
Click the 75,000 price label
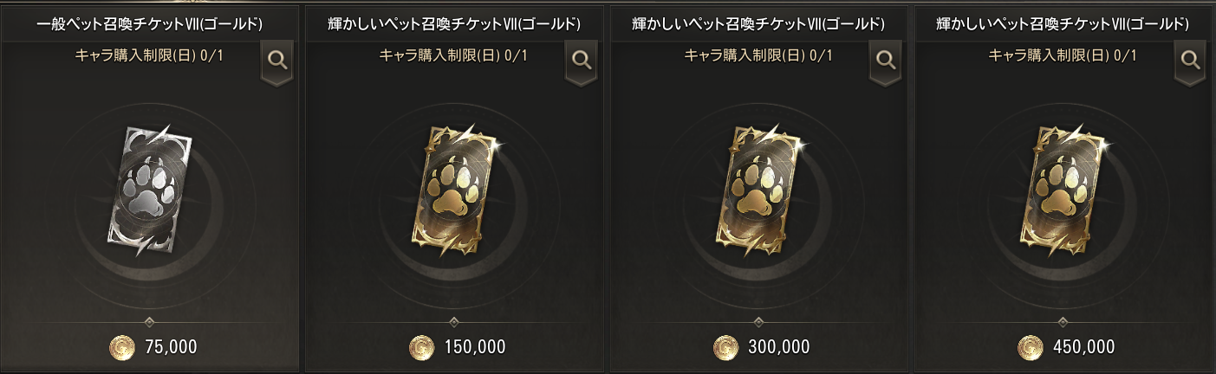tap(172, 348)
